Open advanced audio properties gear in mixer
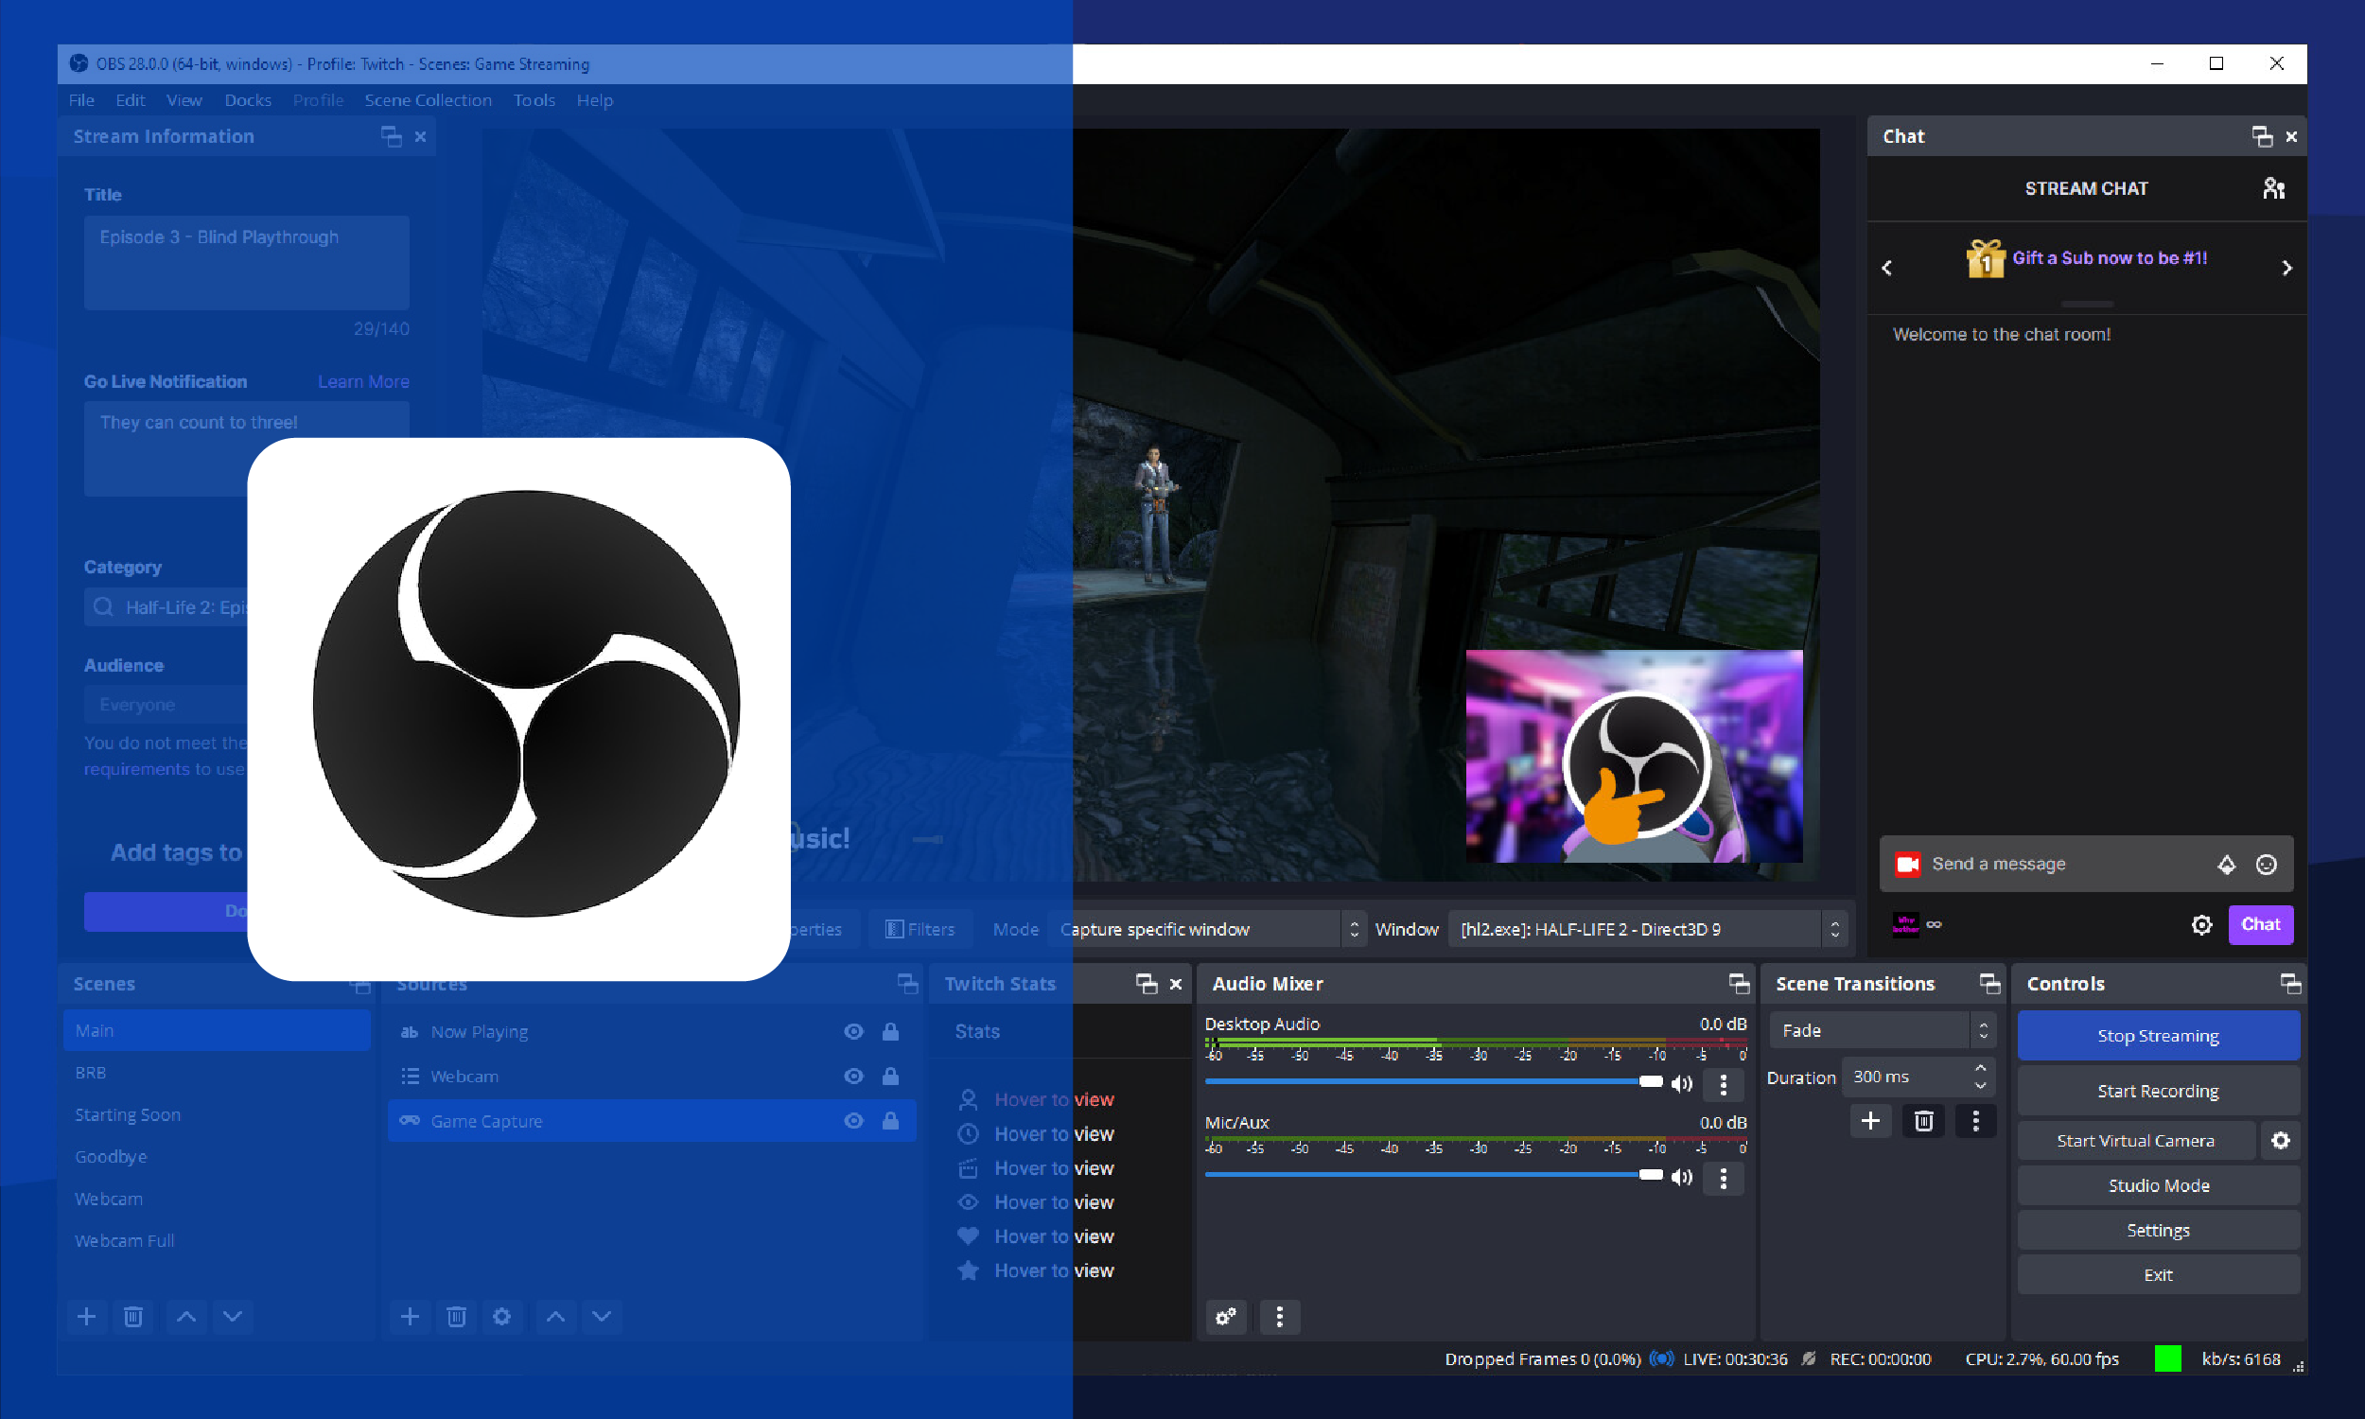The image size is (2365, 1419). (1225, 1317)
